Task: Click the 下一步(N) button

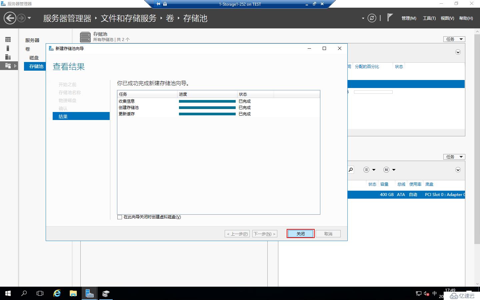Action: 265,234
